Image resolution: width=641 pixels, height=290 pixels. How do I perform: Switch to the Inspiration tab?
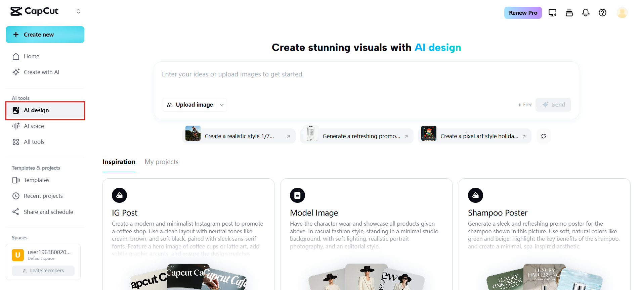click(119, 162)
